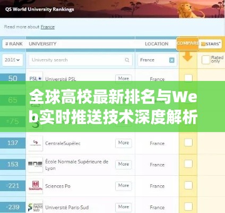Open the CentraleSupélec name link
The image size is (225, 213).
(63, 143)
